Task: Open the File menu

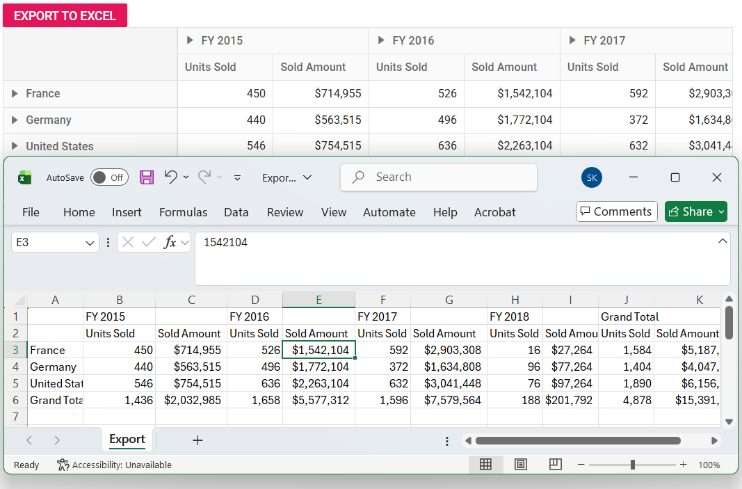Action: coord(31,212)
